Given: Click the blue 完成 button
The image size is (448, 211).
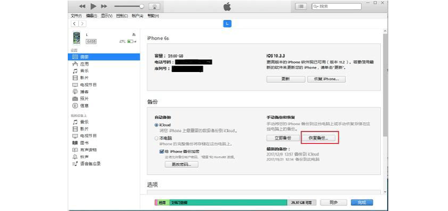Looking at the screenshot, I should tap(362, 202).
